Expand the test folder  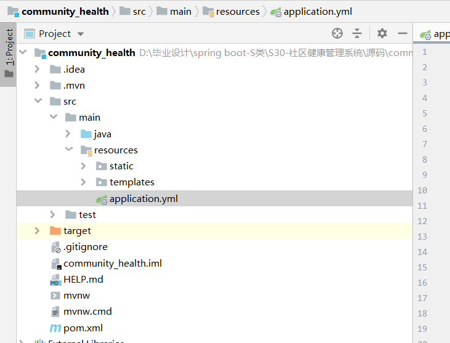coord(54,214)
